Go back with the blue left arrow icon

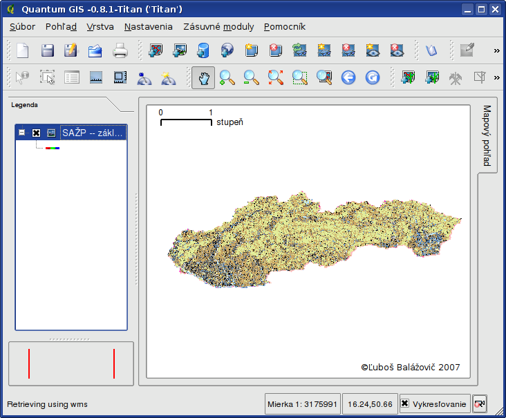(348, 78)
